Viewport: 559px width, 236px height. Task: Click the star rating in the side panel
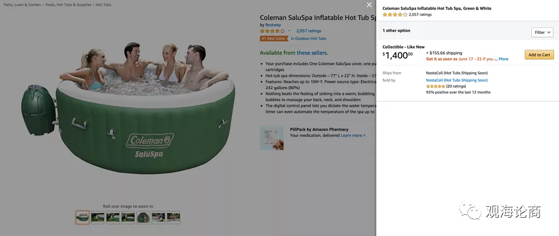395,15
